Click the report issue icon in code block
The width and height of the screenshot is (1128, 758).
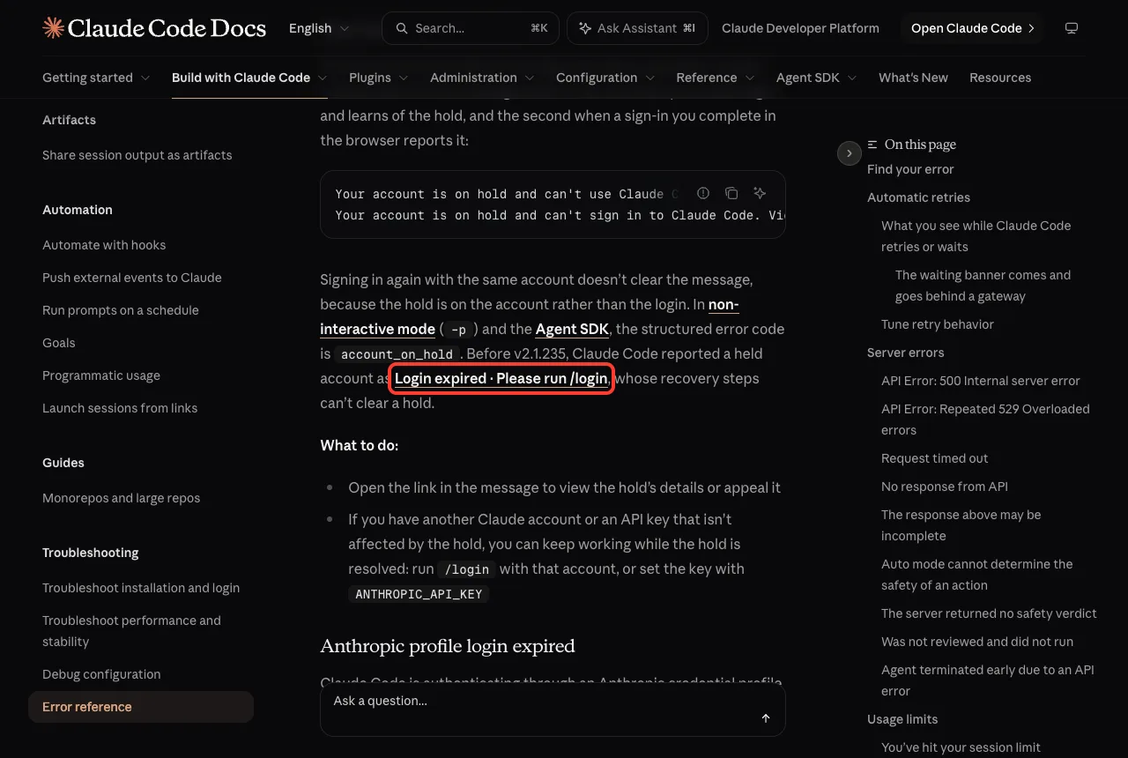pyautogui.click(x=703, y=193)
